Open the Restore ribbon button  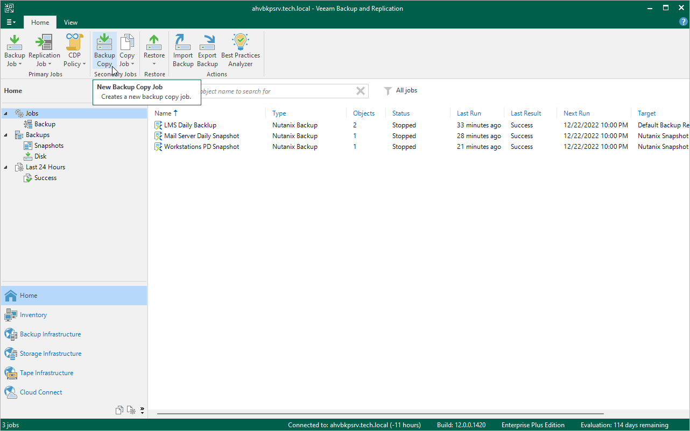pyautogui.click(x=154, y=50)
